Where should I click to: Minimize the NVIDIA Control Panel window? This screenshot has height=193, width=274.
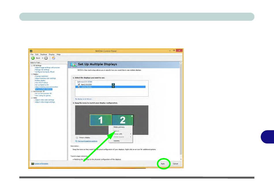click(170, 51)
